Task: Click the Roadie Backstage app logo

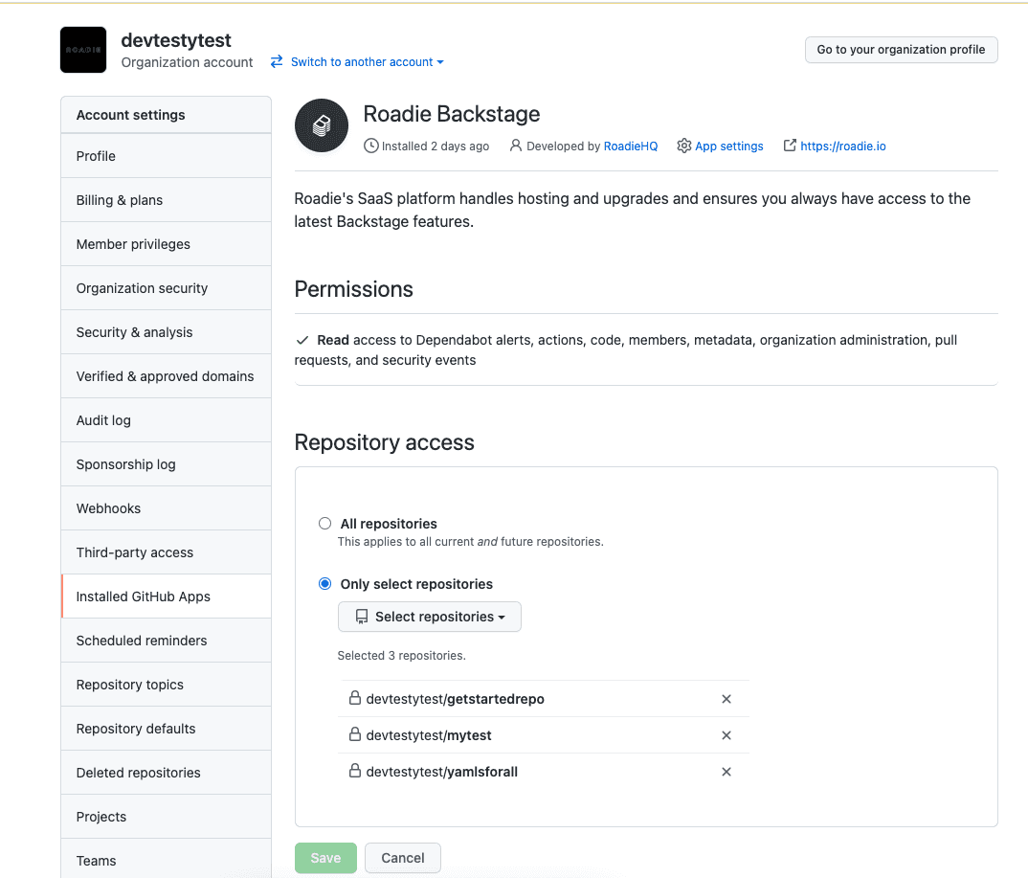Action: pos(322,125)
